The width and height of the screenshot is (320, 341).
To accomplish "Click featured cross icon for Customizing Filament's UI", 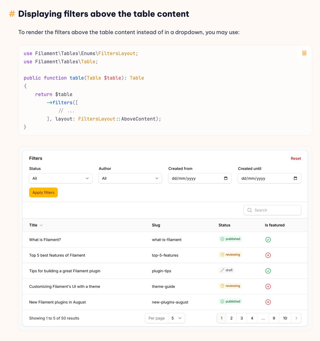I will (268, 286).
